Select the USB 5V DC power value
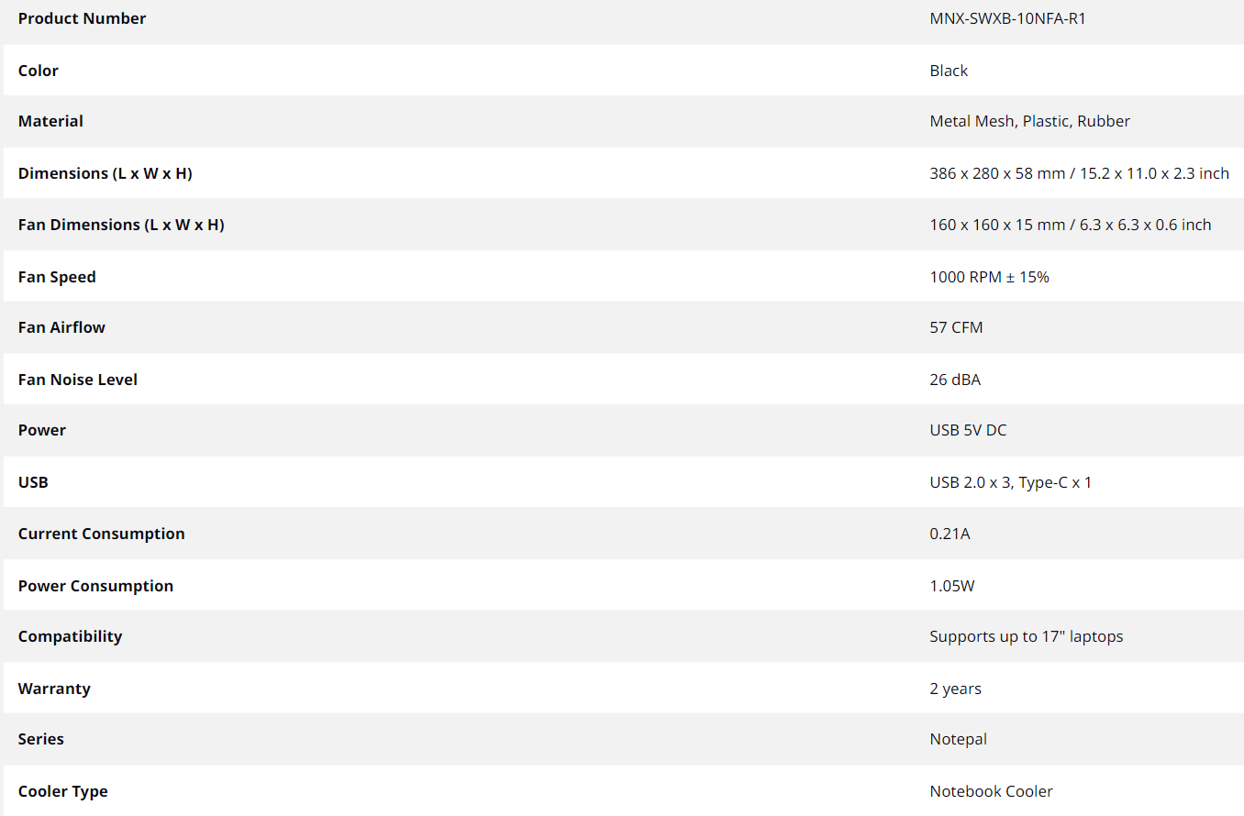The height and width of the screenshot is (816, 1244). [x=968, y=430]
